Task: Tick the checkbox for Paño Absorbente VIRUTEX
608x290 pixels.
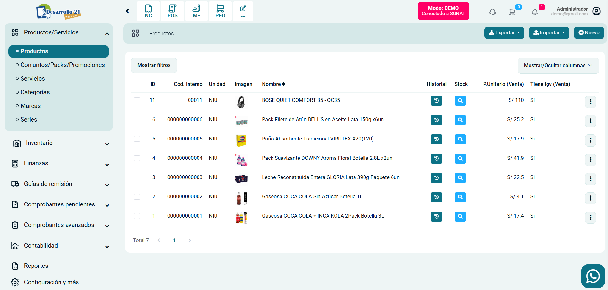Action: (x=137, y=139)
